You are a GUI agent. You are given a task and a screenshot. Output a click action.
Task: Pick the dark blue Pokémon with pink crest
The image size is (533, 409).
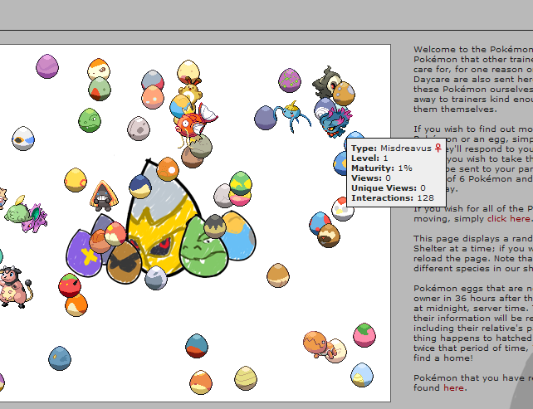tap(335, 122)
